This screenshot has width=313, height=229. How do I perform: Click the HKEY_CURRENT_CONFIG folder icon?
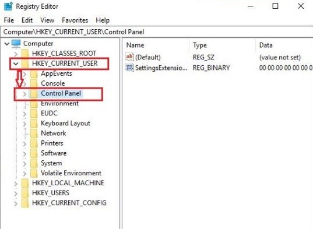25,203
